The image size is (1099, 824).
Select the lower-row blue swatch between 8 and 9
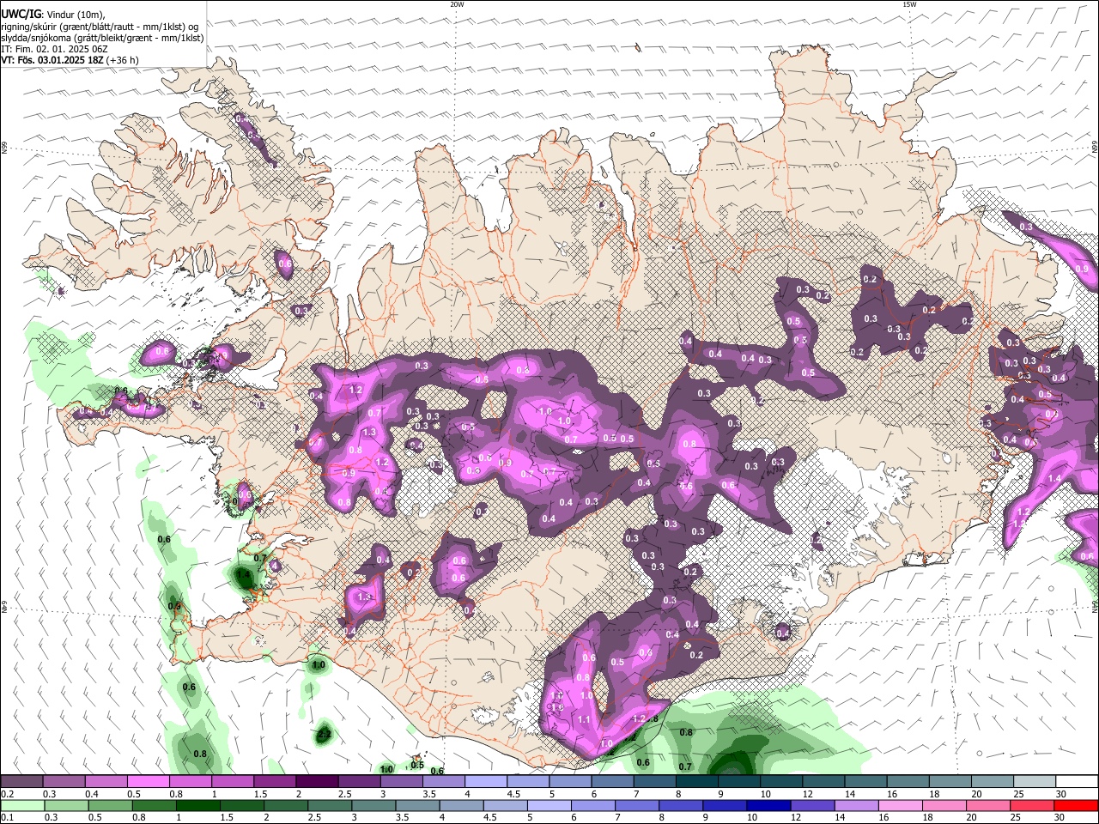pyautogui.click(x=681, y=805)
